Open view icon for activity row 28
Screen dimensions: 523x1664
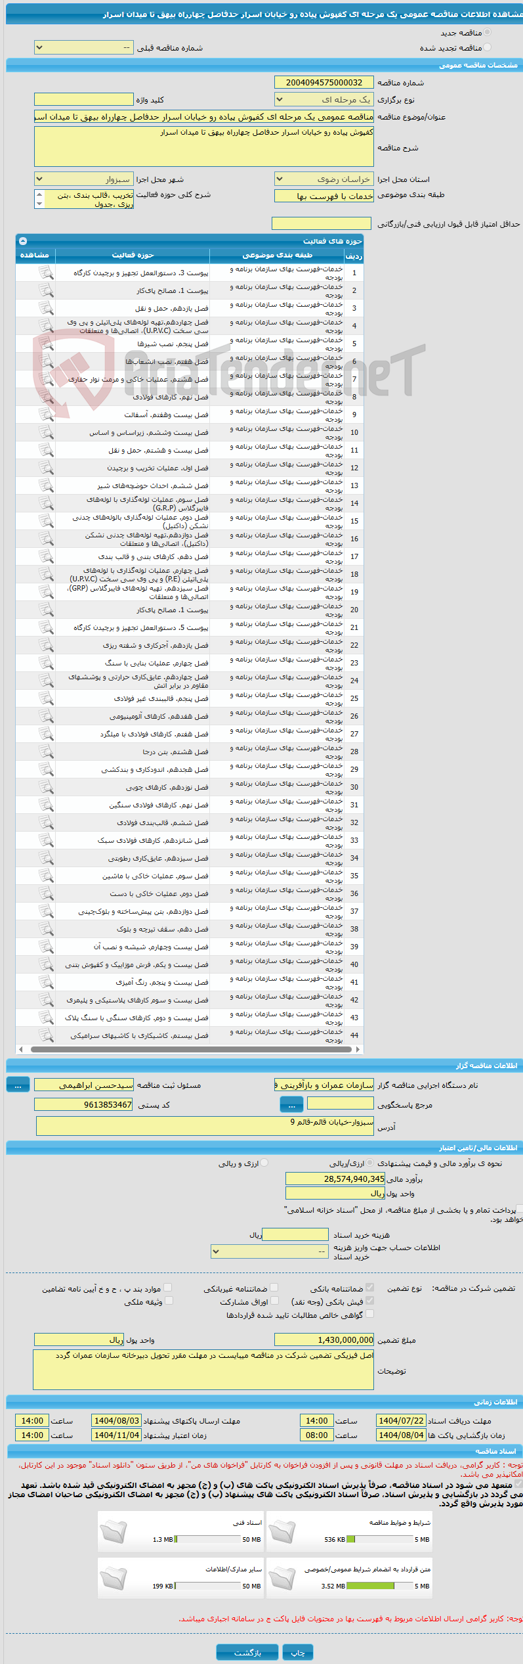click(x=46, y=752)
